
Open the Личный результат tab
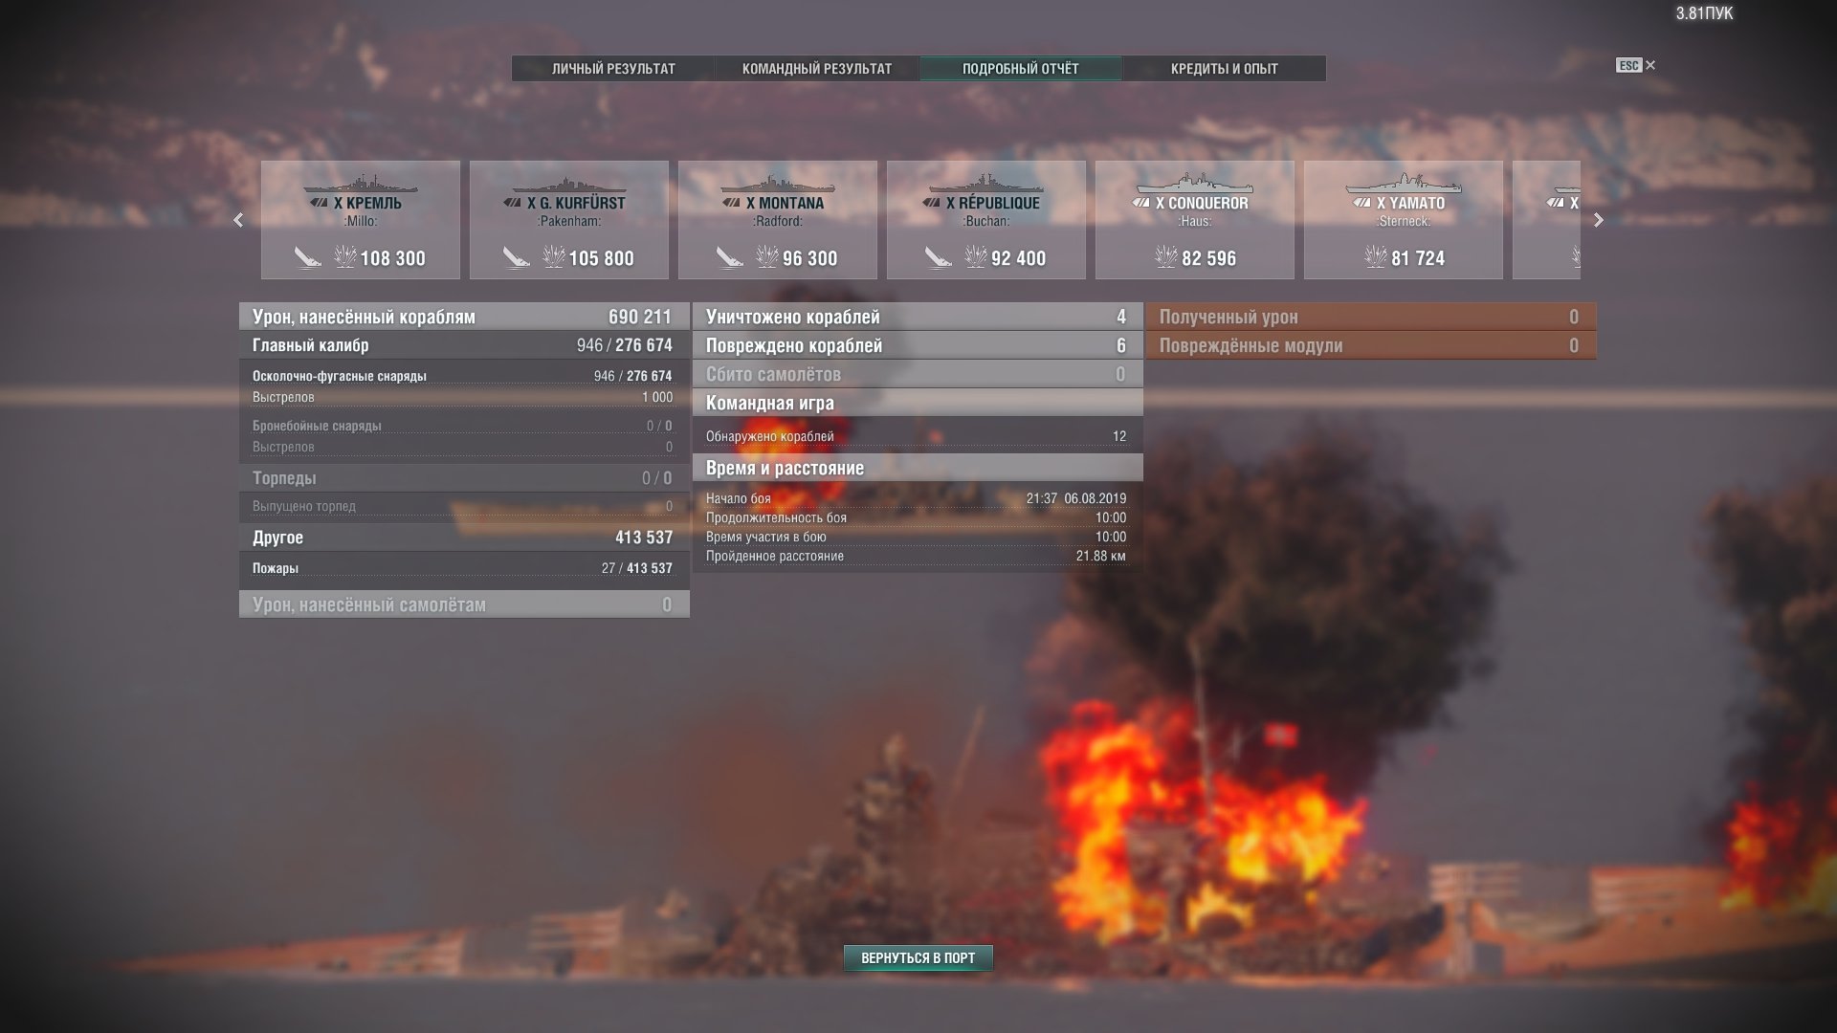613,69
